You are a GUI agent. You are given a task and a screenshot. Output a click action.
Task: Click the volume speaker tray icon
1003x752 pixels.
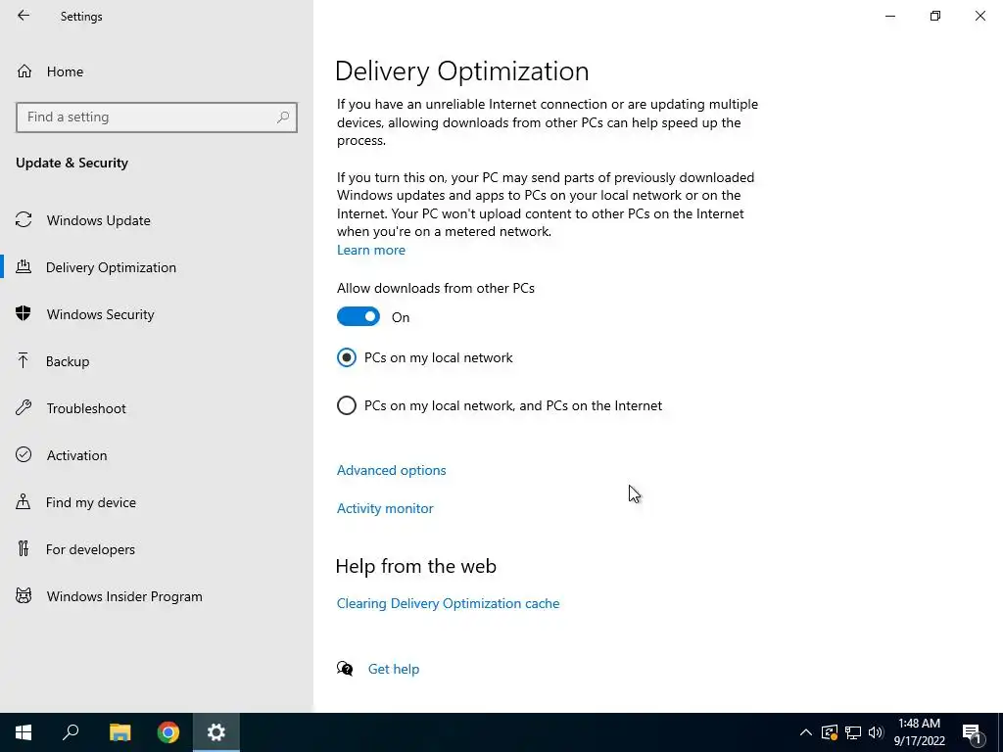876,732
